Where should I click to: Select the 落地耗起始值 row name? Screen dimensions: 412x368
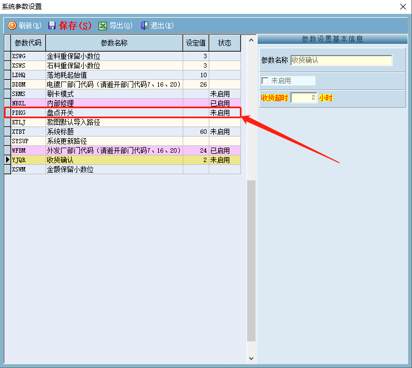[x=114, y=75]
